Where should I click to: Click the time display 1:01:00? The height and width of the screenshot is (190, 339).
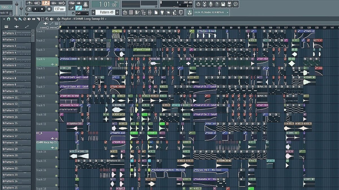[105, 5]
